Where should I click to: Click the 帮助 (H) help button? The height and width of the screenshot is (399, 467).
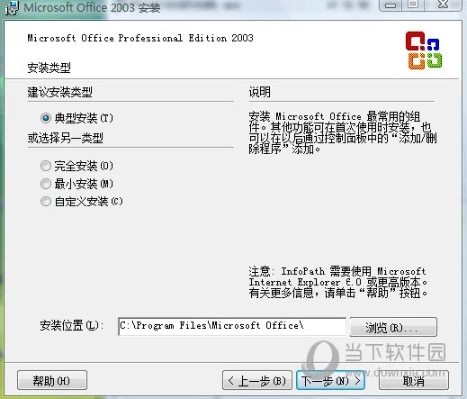52,380
